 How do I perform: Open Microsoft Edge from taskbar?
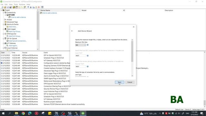click(x=30, y=113)
